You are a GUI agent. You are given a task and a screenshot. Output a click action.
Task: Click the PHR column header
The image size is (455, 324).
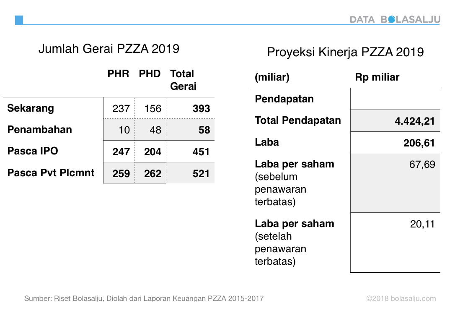(118, 74)
